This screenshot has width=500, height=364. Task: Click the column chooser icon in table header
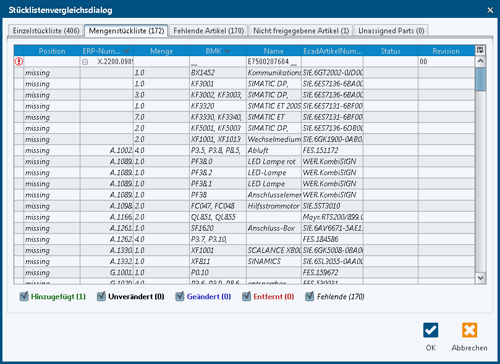pyautogui.click(x=480, y=51)
